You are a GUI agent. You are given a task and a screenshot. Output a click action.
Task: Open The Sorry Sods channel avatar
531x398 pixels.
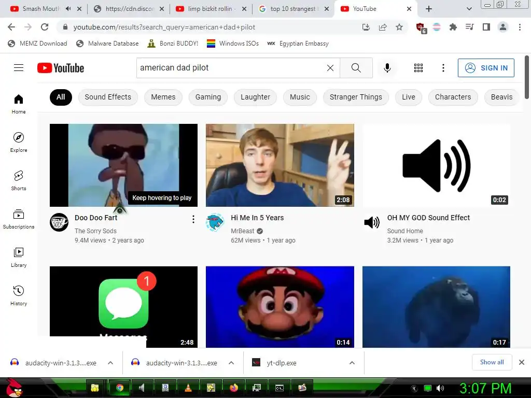[59, 222]
